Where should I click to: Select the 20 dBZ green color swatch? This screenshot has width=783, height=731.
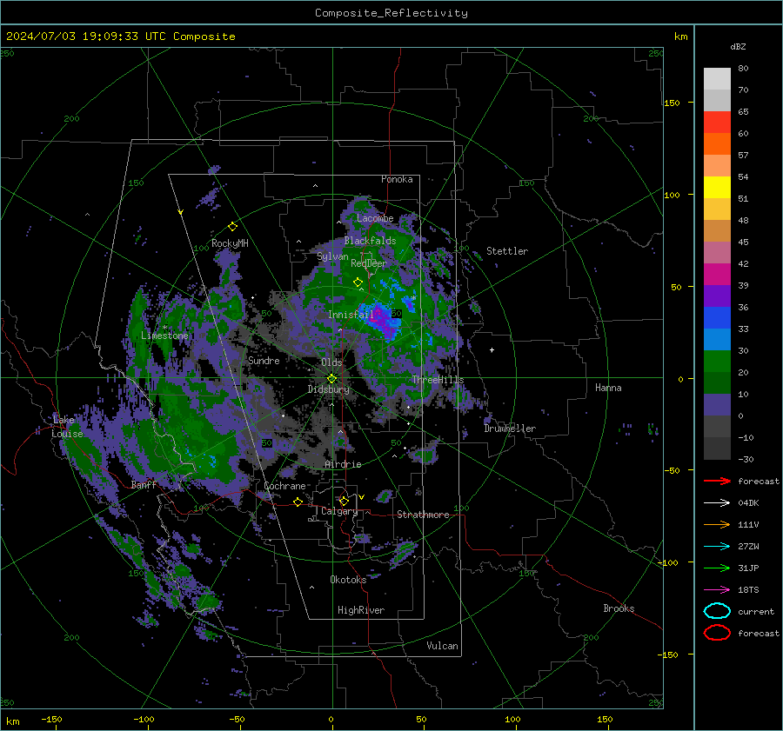[717, 362]
